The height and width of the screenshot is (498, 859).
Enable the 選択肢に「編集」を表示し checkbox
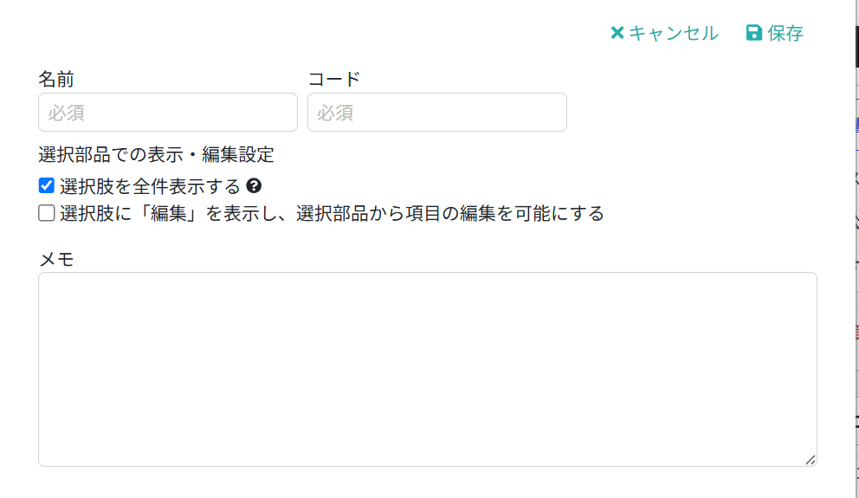click(x=47, y=212)
